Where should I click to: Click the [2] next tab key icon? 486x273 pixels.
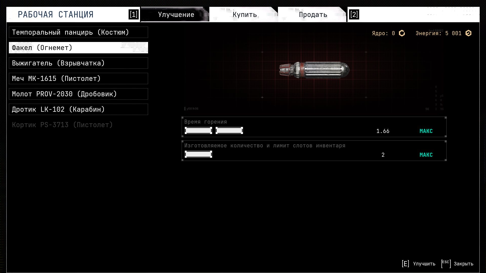[x=354, y=14]
